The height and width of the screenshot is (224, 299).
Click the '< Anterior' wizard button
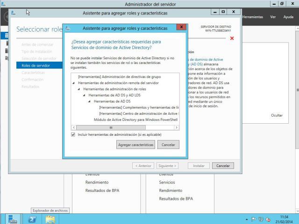[143, 166]
